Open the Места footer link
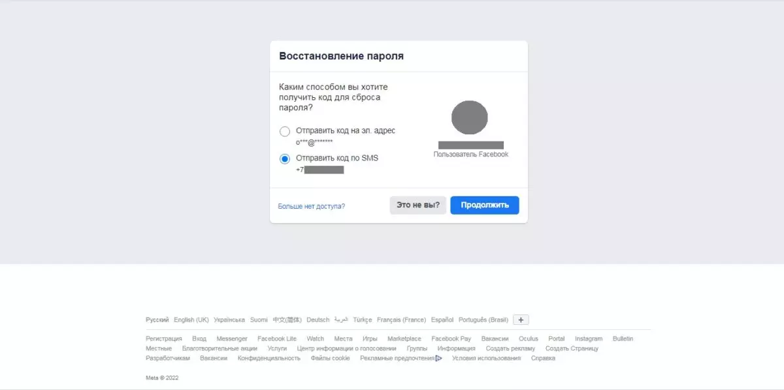 pyautogui.click(x=343, y=338)
